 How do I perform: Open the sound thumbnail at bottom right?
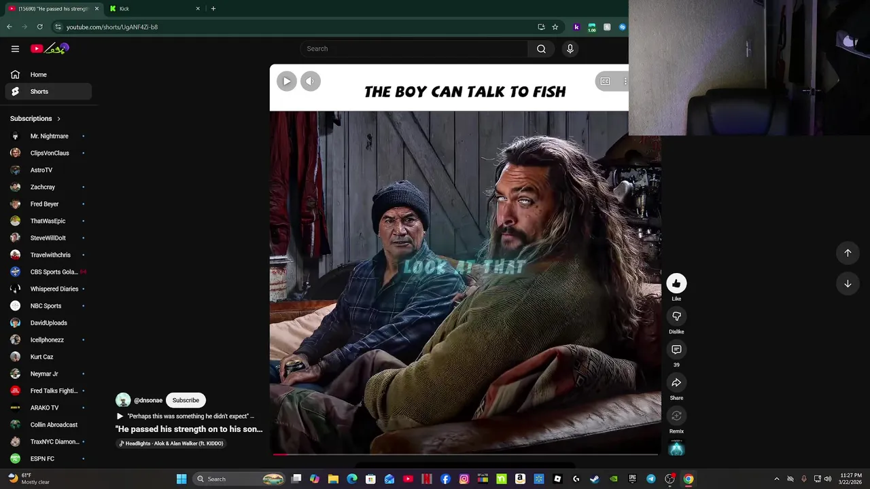(x=676, y=448)
